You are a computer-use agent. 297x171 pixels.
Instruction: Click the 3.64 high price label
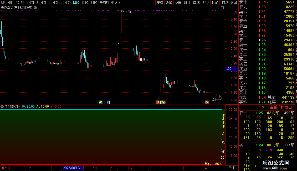pyautogui.click(x=128, y=12)
